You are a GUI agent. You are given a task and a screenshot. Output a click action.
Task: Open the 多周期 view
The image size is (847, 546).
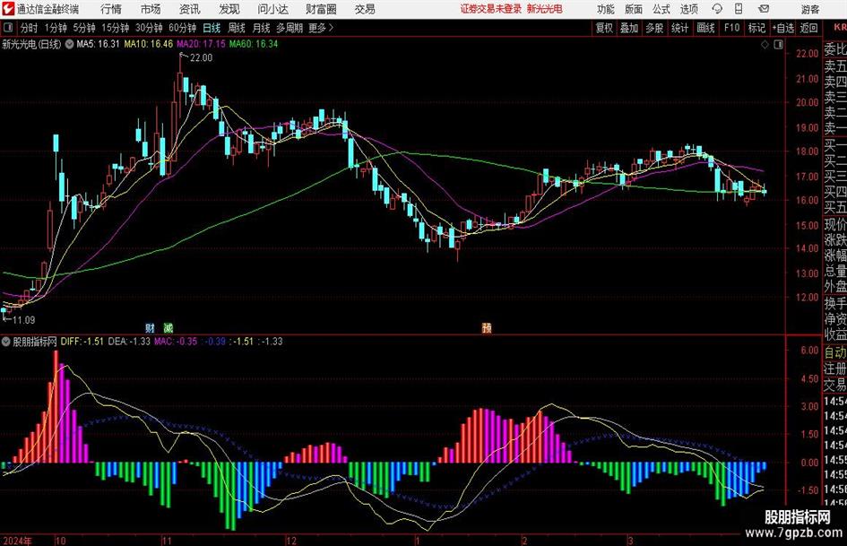click(x=290, y=28)
